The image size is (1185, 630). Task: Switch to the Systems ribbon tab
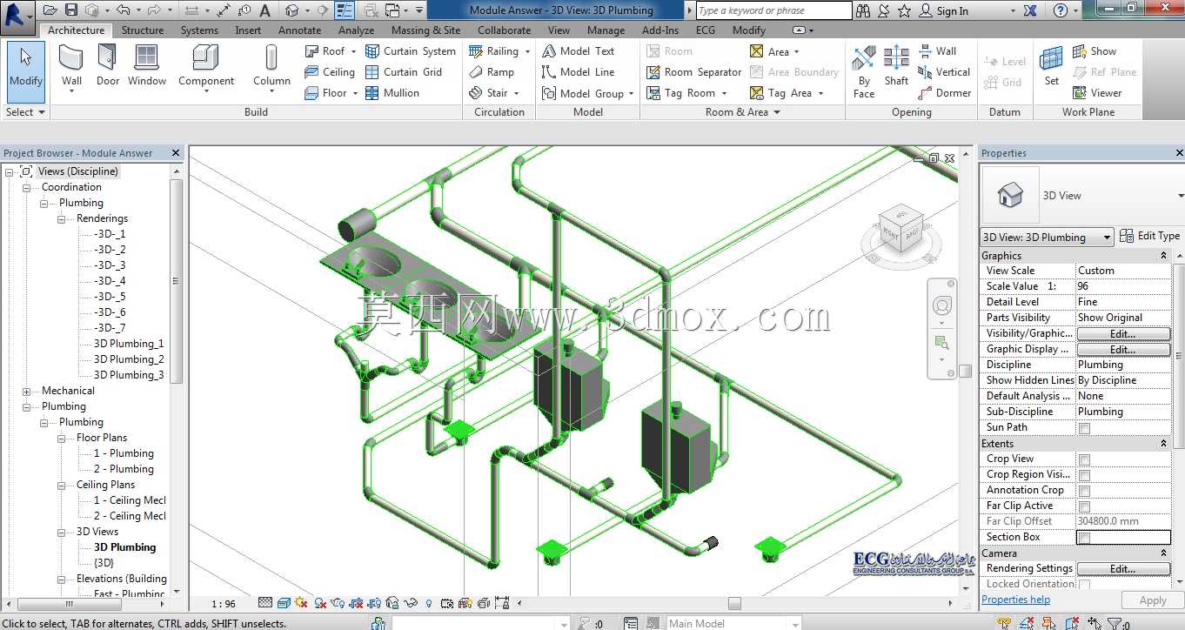point(199,30)
